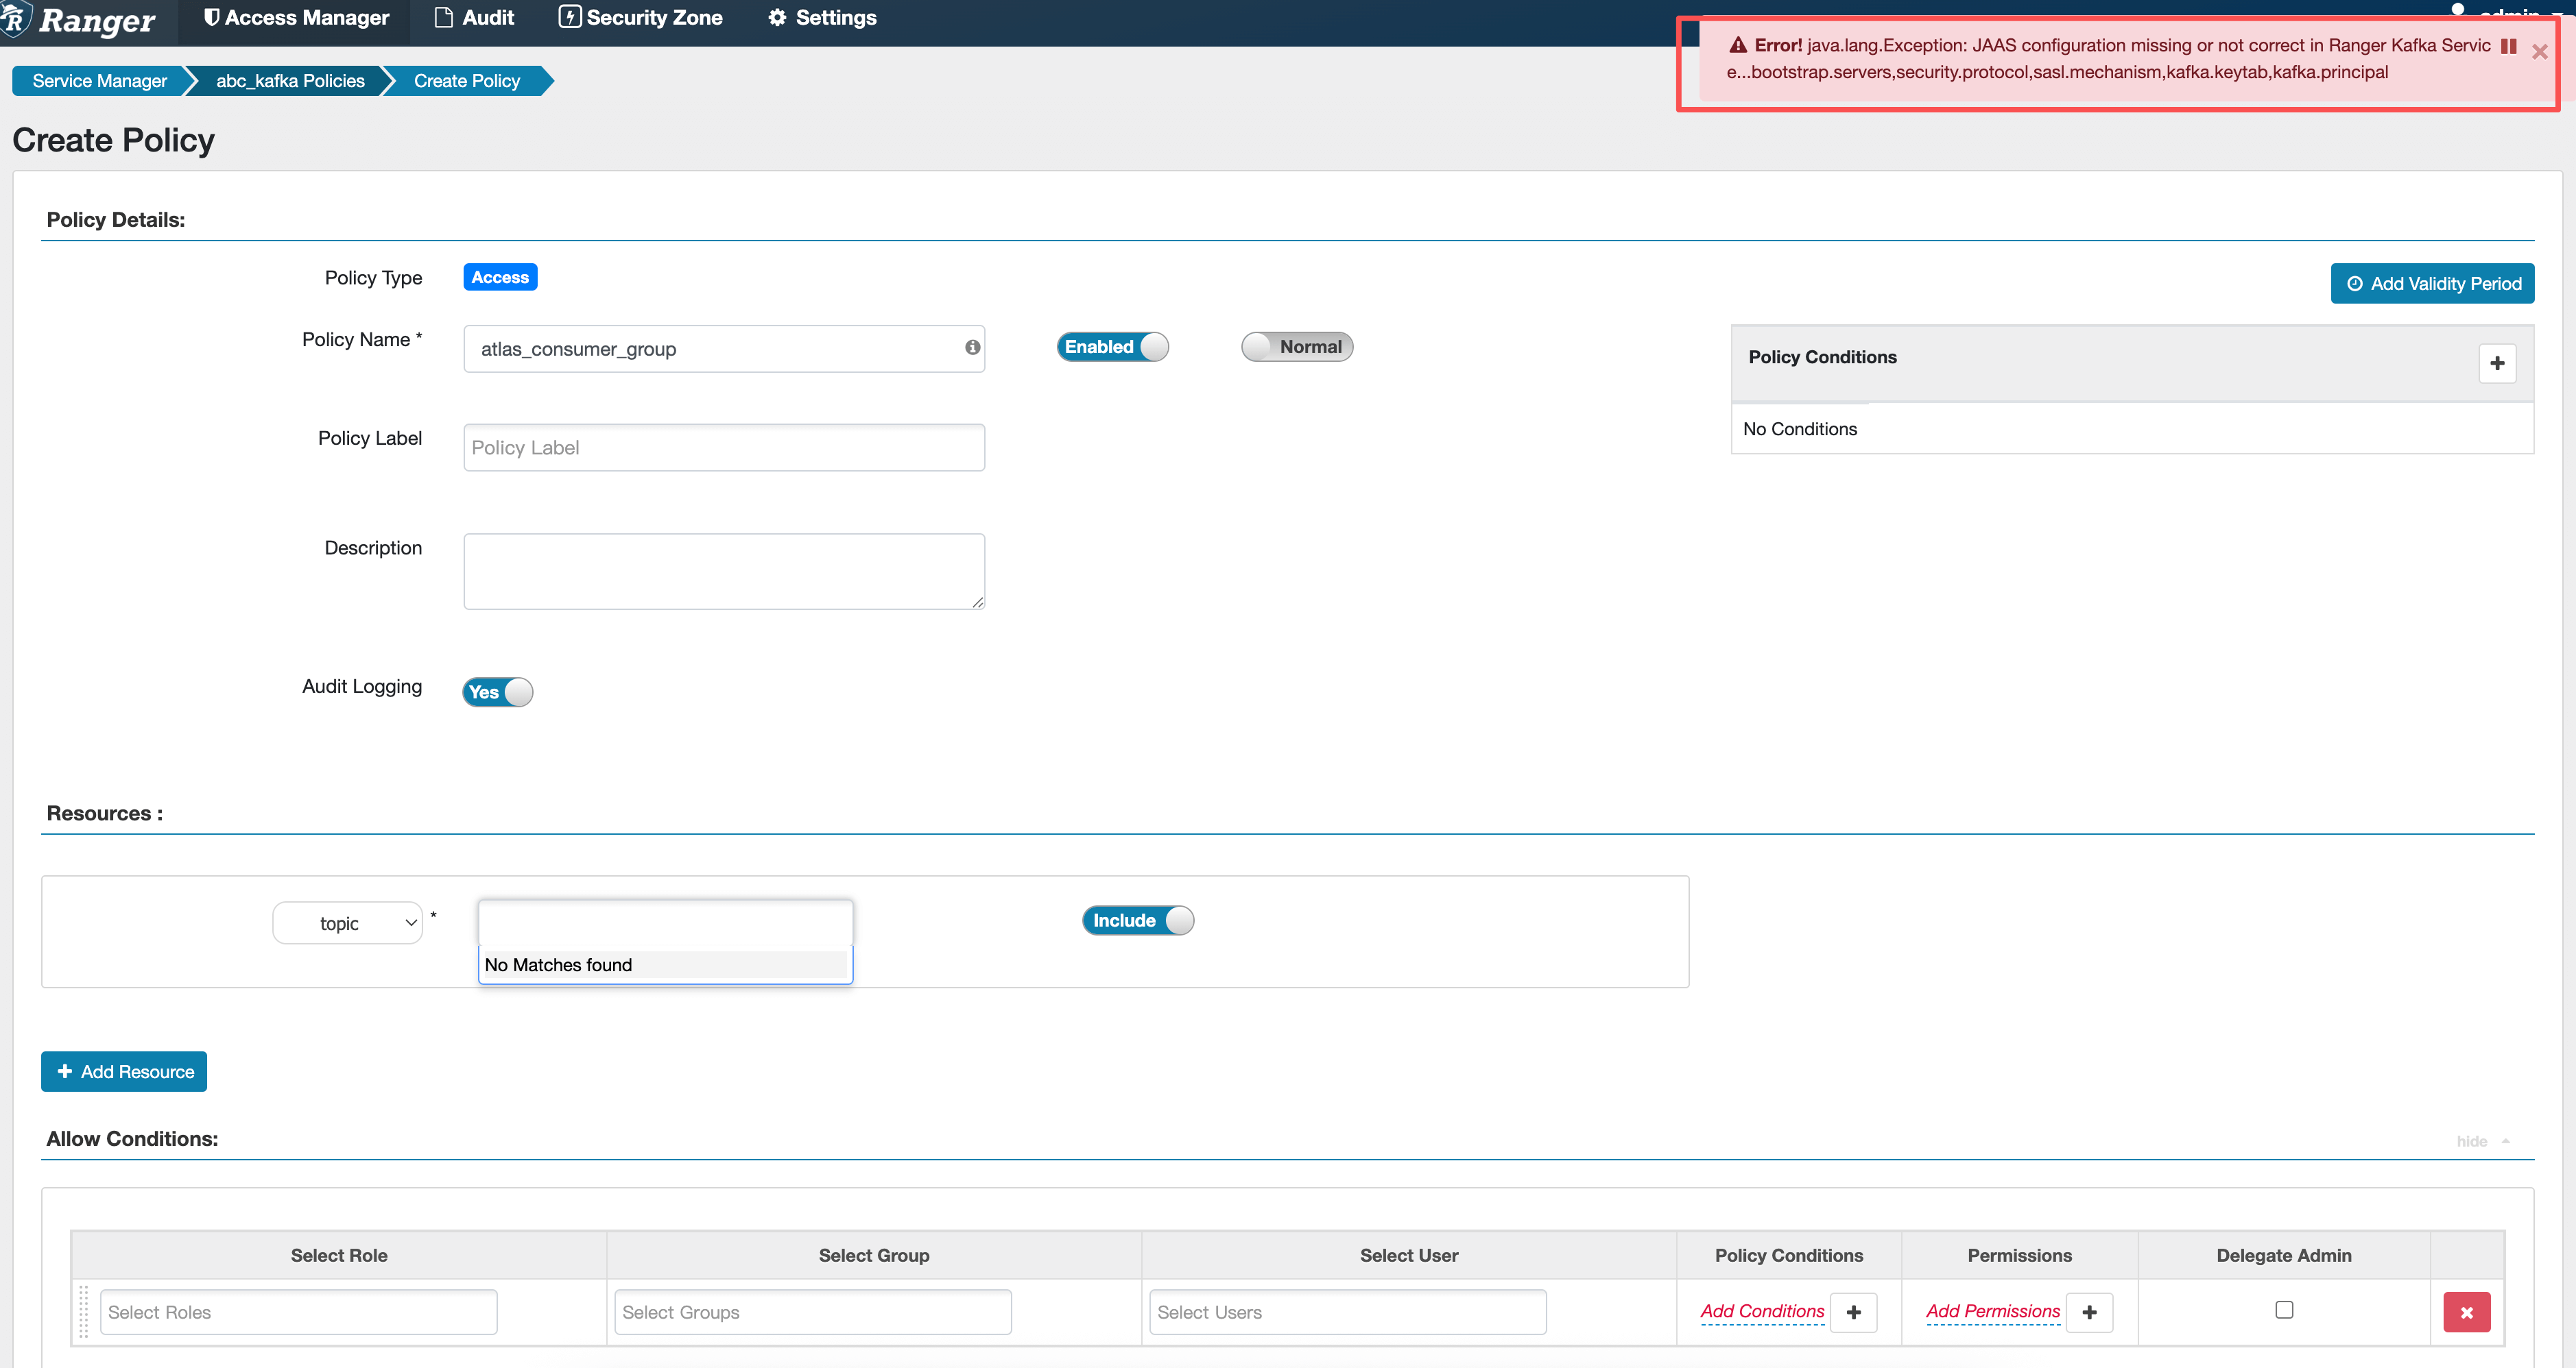Screen dimensions: 2576x1368
Task: Add a policy condition with plus icon
Action: coord(2497,364)
